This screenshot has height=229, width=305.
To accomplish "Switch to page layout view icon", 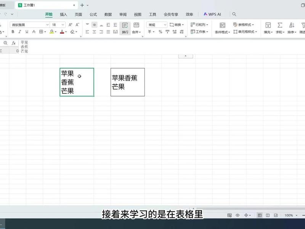I will pos(268,215).
